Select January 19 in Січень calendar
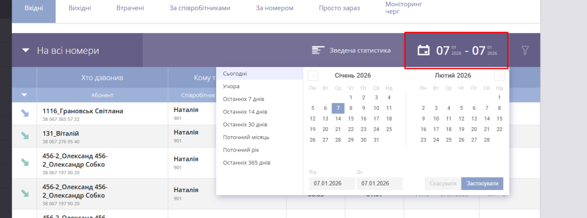587x218 pixels. [x=312, y=129]
